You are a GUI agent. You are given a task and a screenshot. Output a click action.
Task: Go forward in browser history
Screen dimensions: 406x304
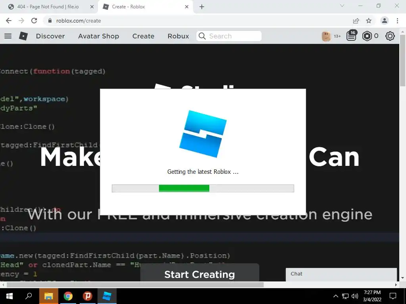pyautogui.click(x=21, y=21)
